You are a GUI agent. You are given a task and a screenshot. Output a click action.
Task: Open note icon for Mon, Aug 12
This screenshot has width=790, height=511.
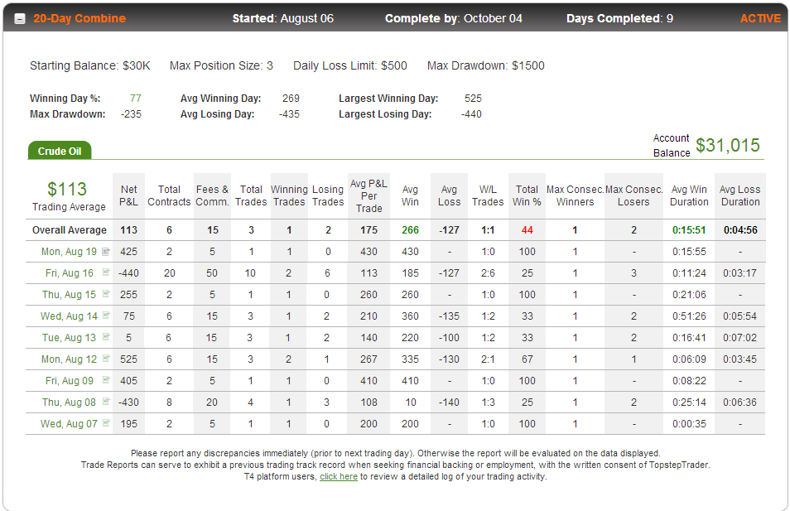pyautogui.click(x=106, y=359)
